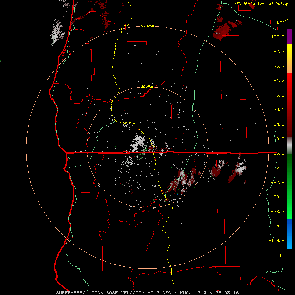
Task: Select the 76.7 velocity scale value
Action: pos(279,66)
